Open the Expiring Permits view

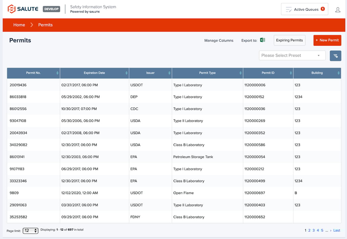(289, 40)
